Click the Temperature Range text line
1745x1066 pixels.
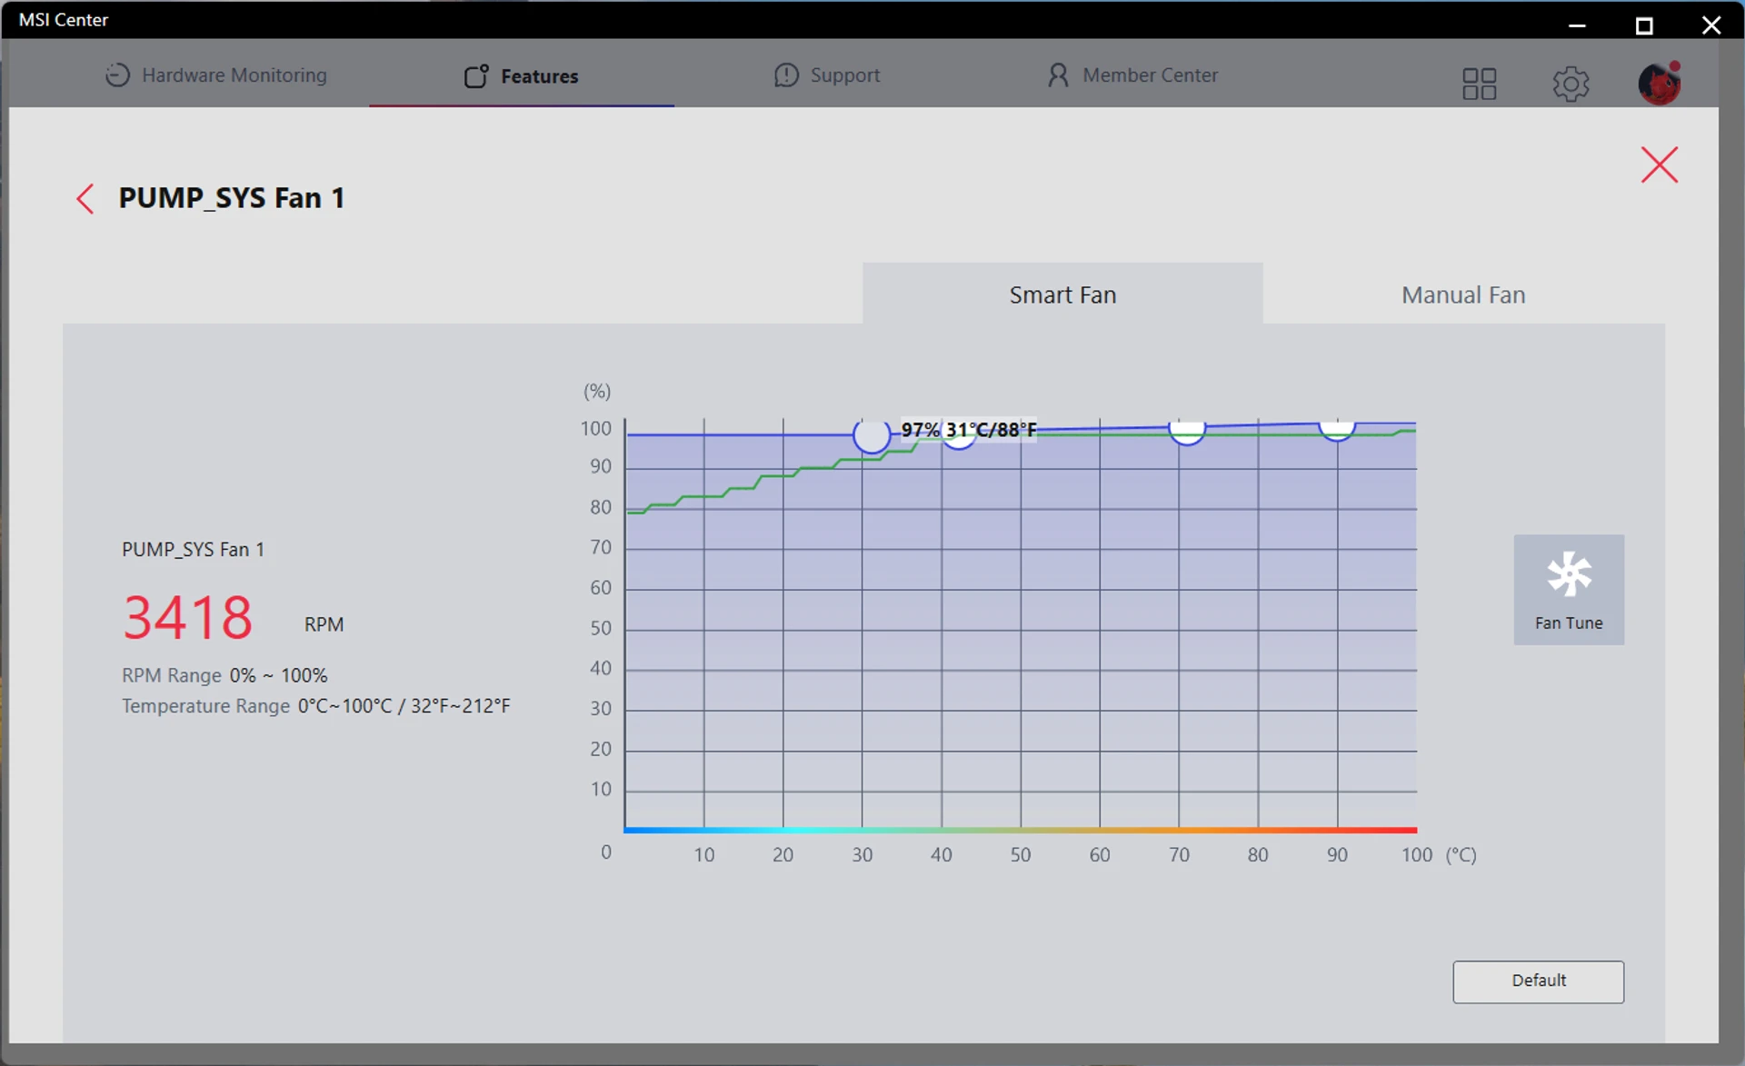pyautogui.click(x=316, y=706)
